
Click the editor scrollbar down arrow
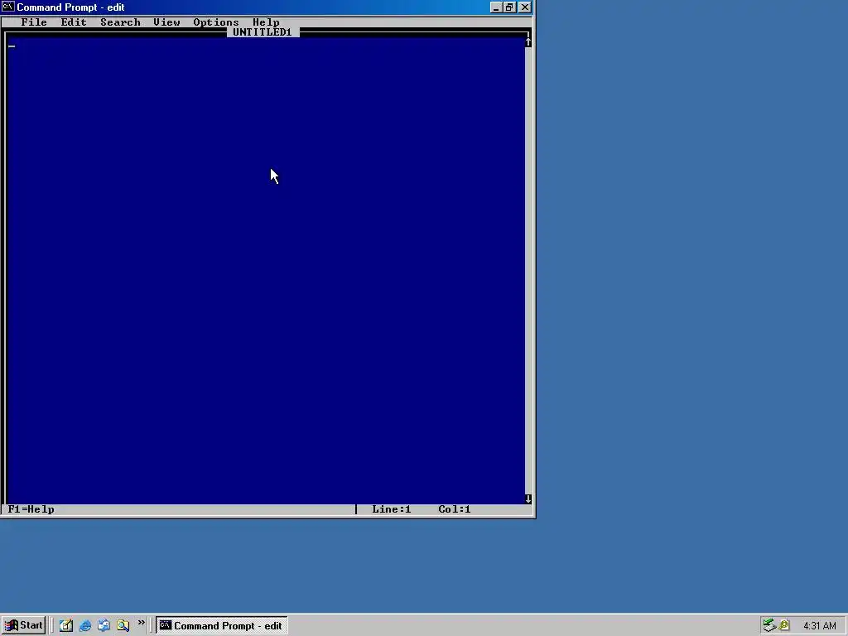528,499
